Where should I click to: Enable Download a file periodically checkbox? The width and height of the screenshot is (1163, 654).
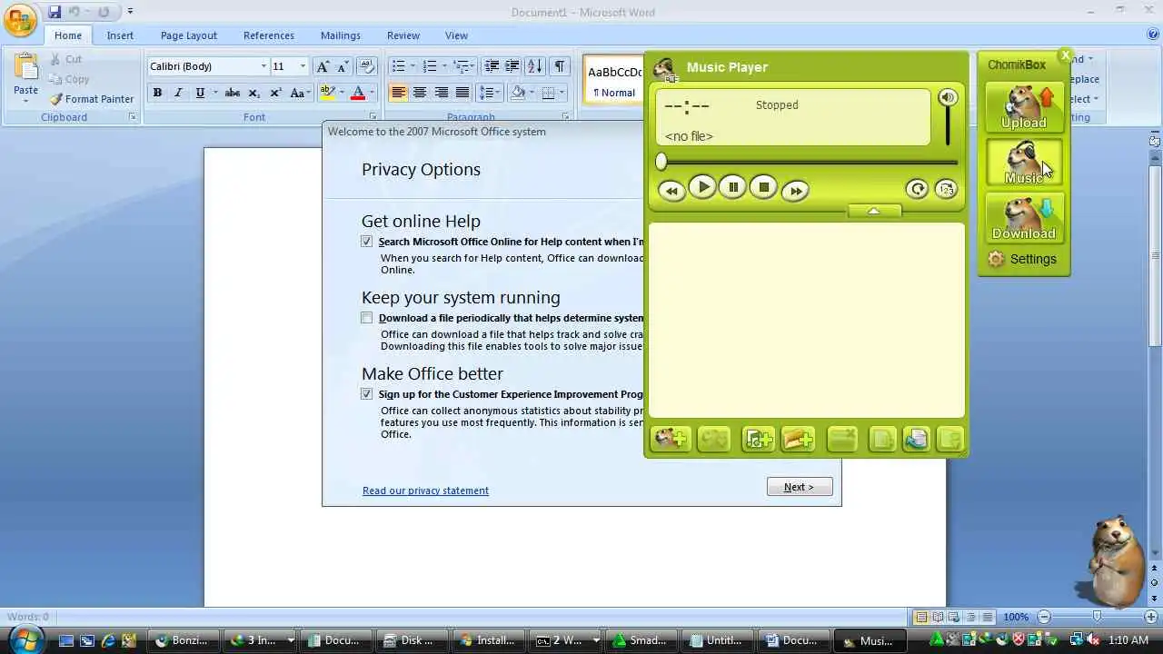point(366,318)
